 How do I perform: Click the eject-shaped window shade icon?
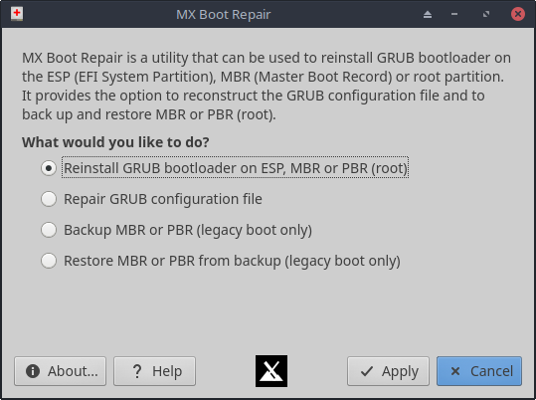pos(428,14)
